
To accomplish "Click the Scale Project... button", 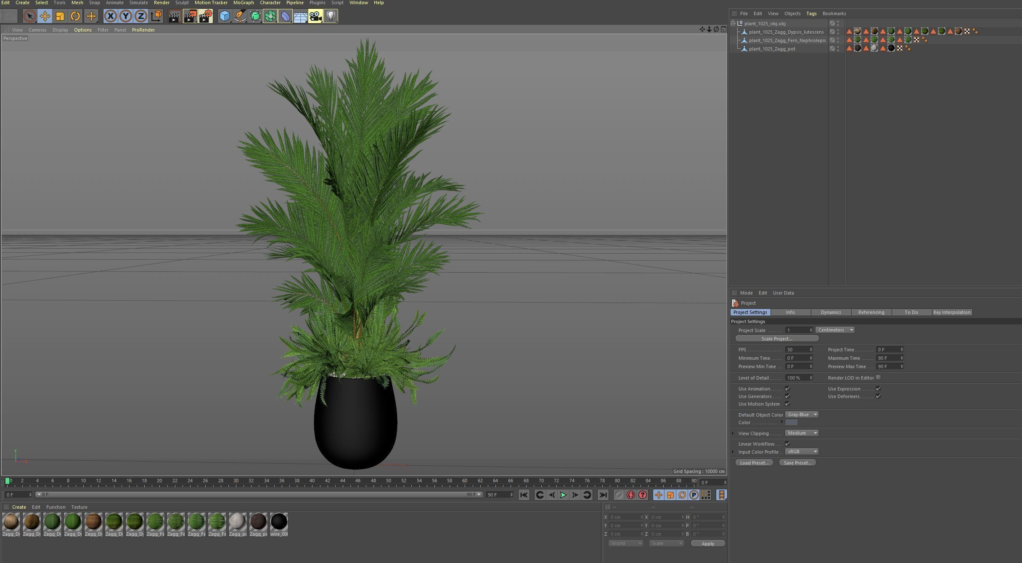I will pos(777,339).
